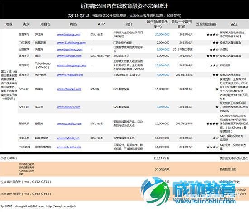The width and height of the screenshot is (249, 212).
Task: Visit the www.juesheng.com hyperlink
Action: [x=70, y=49]
